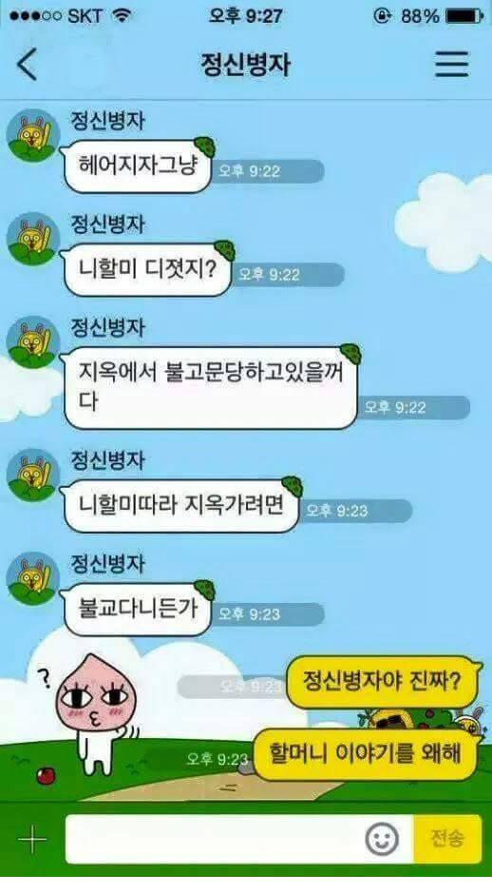Focus the message text input field

(239, 839)
